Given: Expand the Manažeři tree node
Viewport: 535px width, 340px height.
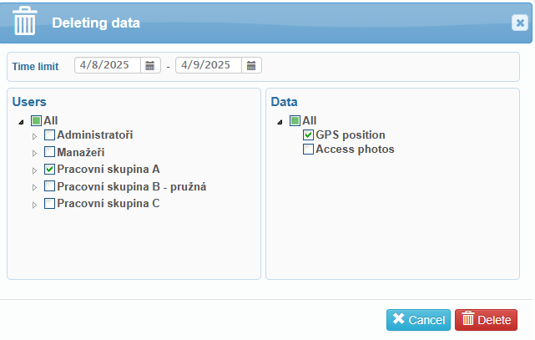Looking at the screenshot, I should 34,153.
